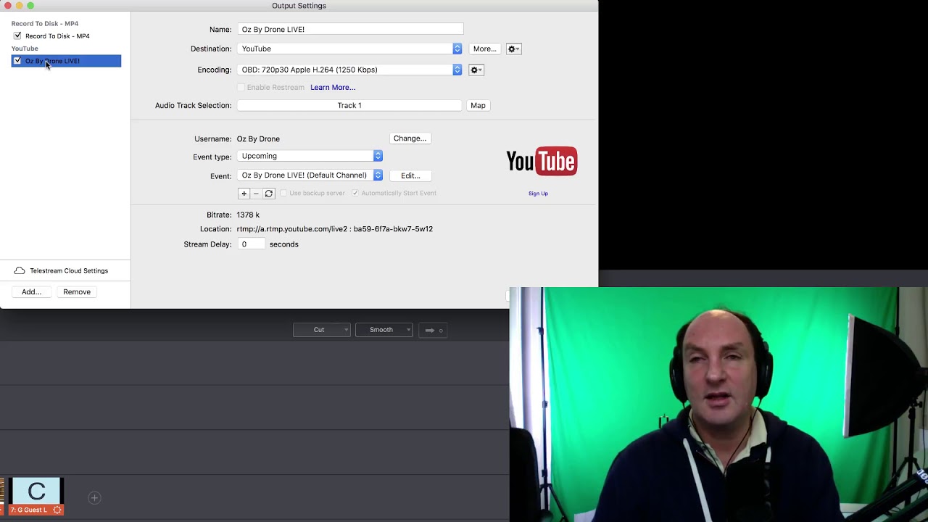Viewport: 928px width, 522px height.
Task: Open the Encoding preset dropdown
Action: coord(349,70)
